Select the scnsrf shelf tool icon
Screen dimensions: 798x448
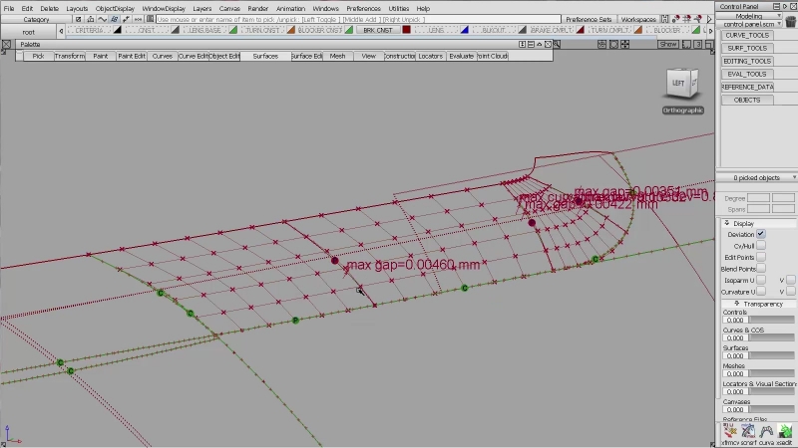pyautogui.click(x=748, y=431)
